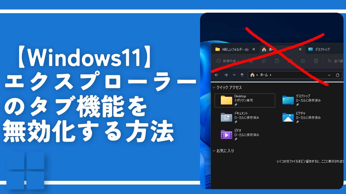Viewport: 346px width, 194px height.
Task: Refresh the folder view
Action: [337, 75]
